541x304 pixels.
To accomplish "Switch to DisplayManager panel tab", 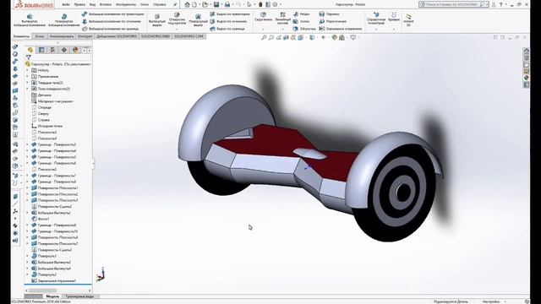I will (75, 50).
